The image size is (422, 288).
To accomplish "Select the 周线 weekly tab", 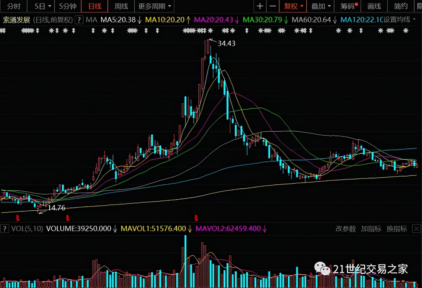I will pyautogui.click(x=121, y=6).
